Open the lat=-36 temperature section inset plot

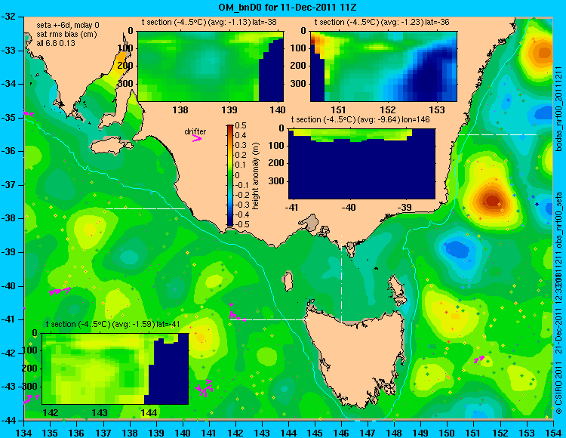[x=383, y=66]
